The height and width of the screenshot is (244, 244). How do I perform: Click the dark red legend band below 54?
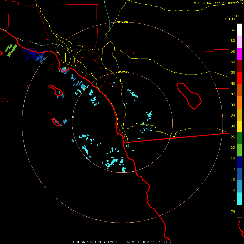click(239, 66)
